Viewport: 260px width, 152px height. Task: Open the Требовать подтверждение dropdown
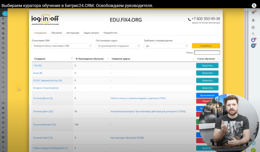tap(166, 46)
